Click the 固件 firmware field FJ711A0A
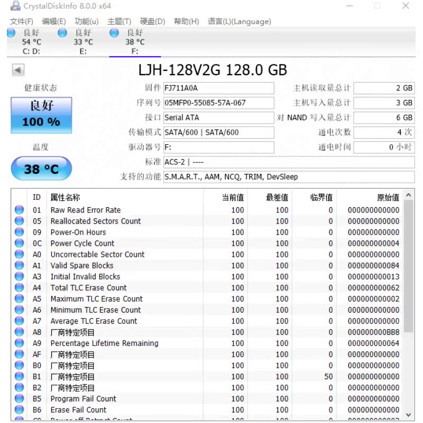 (x=219, y=88)
